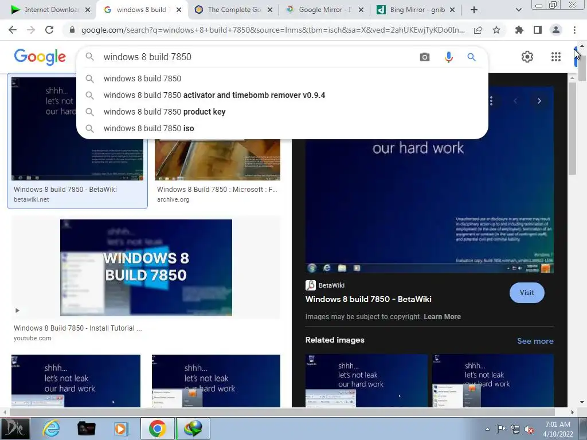Image resolution: width=587 pixels, height=440 pixels.
Task: Open the preview panel three-dot options
Action: [491, 101]
